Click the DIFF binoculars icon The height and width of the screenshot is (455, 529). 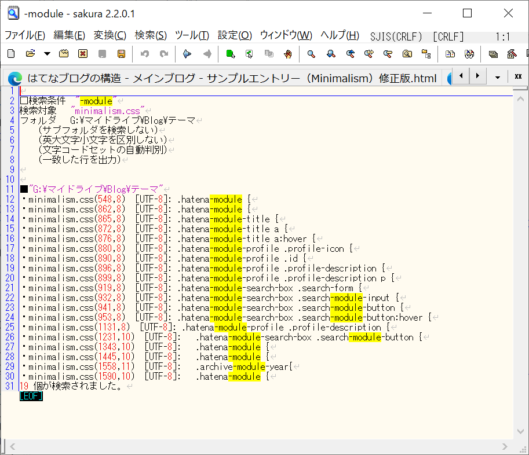[469, 54]
